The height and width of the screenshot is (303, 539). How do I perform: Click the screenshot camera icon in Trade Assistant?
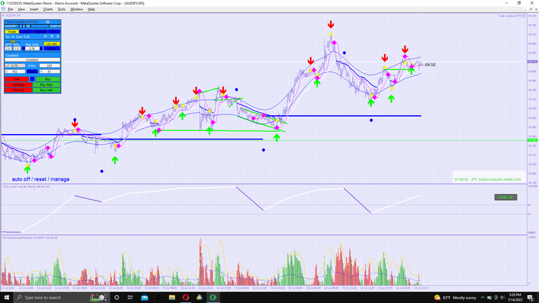point(48,22)
